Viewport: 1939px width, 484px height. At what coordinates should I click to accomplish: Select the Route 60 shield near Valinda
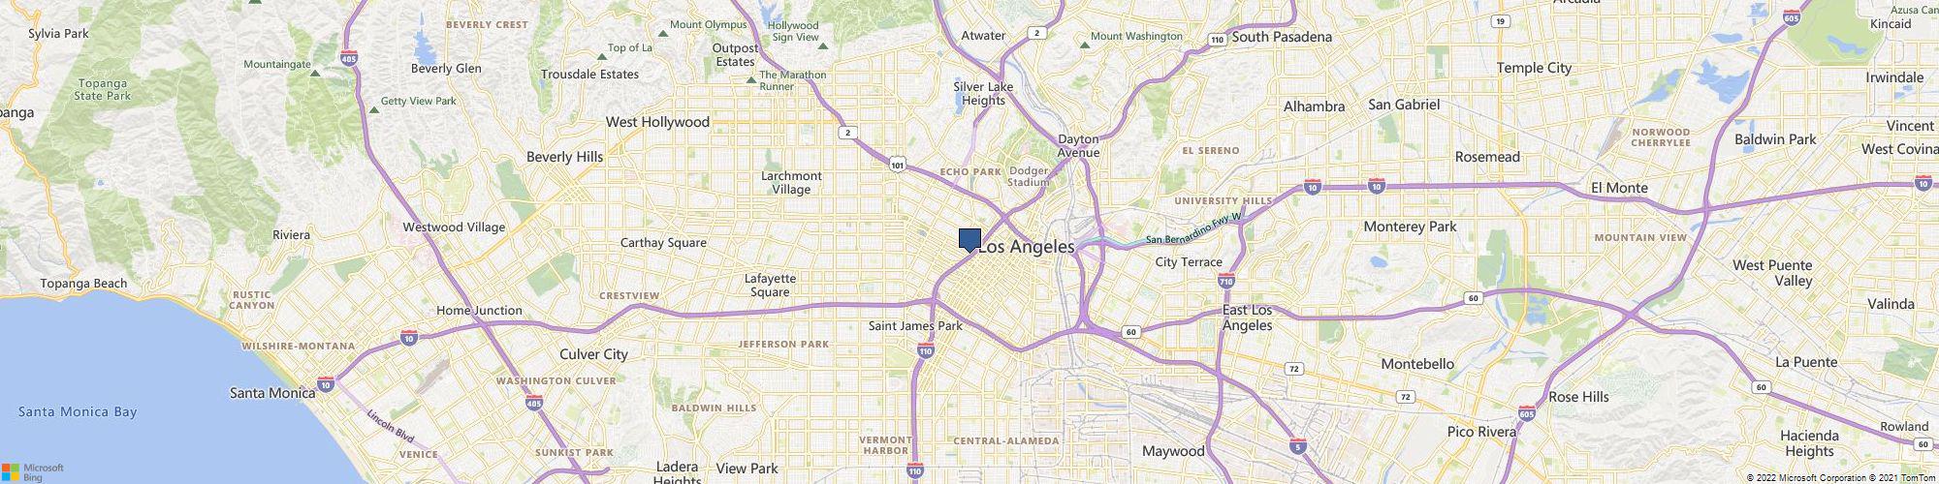click(x=1760, y=387)
